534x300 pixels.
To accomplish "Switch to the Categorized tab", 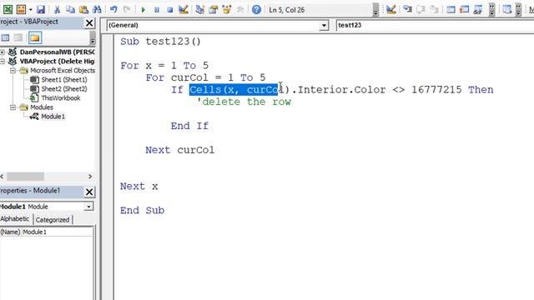I will point(53,220).
